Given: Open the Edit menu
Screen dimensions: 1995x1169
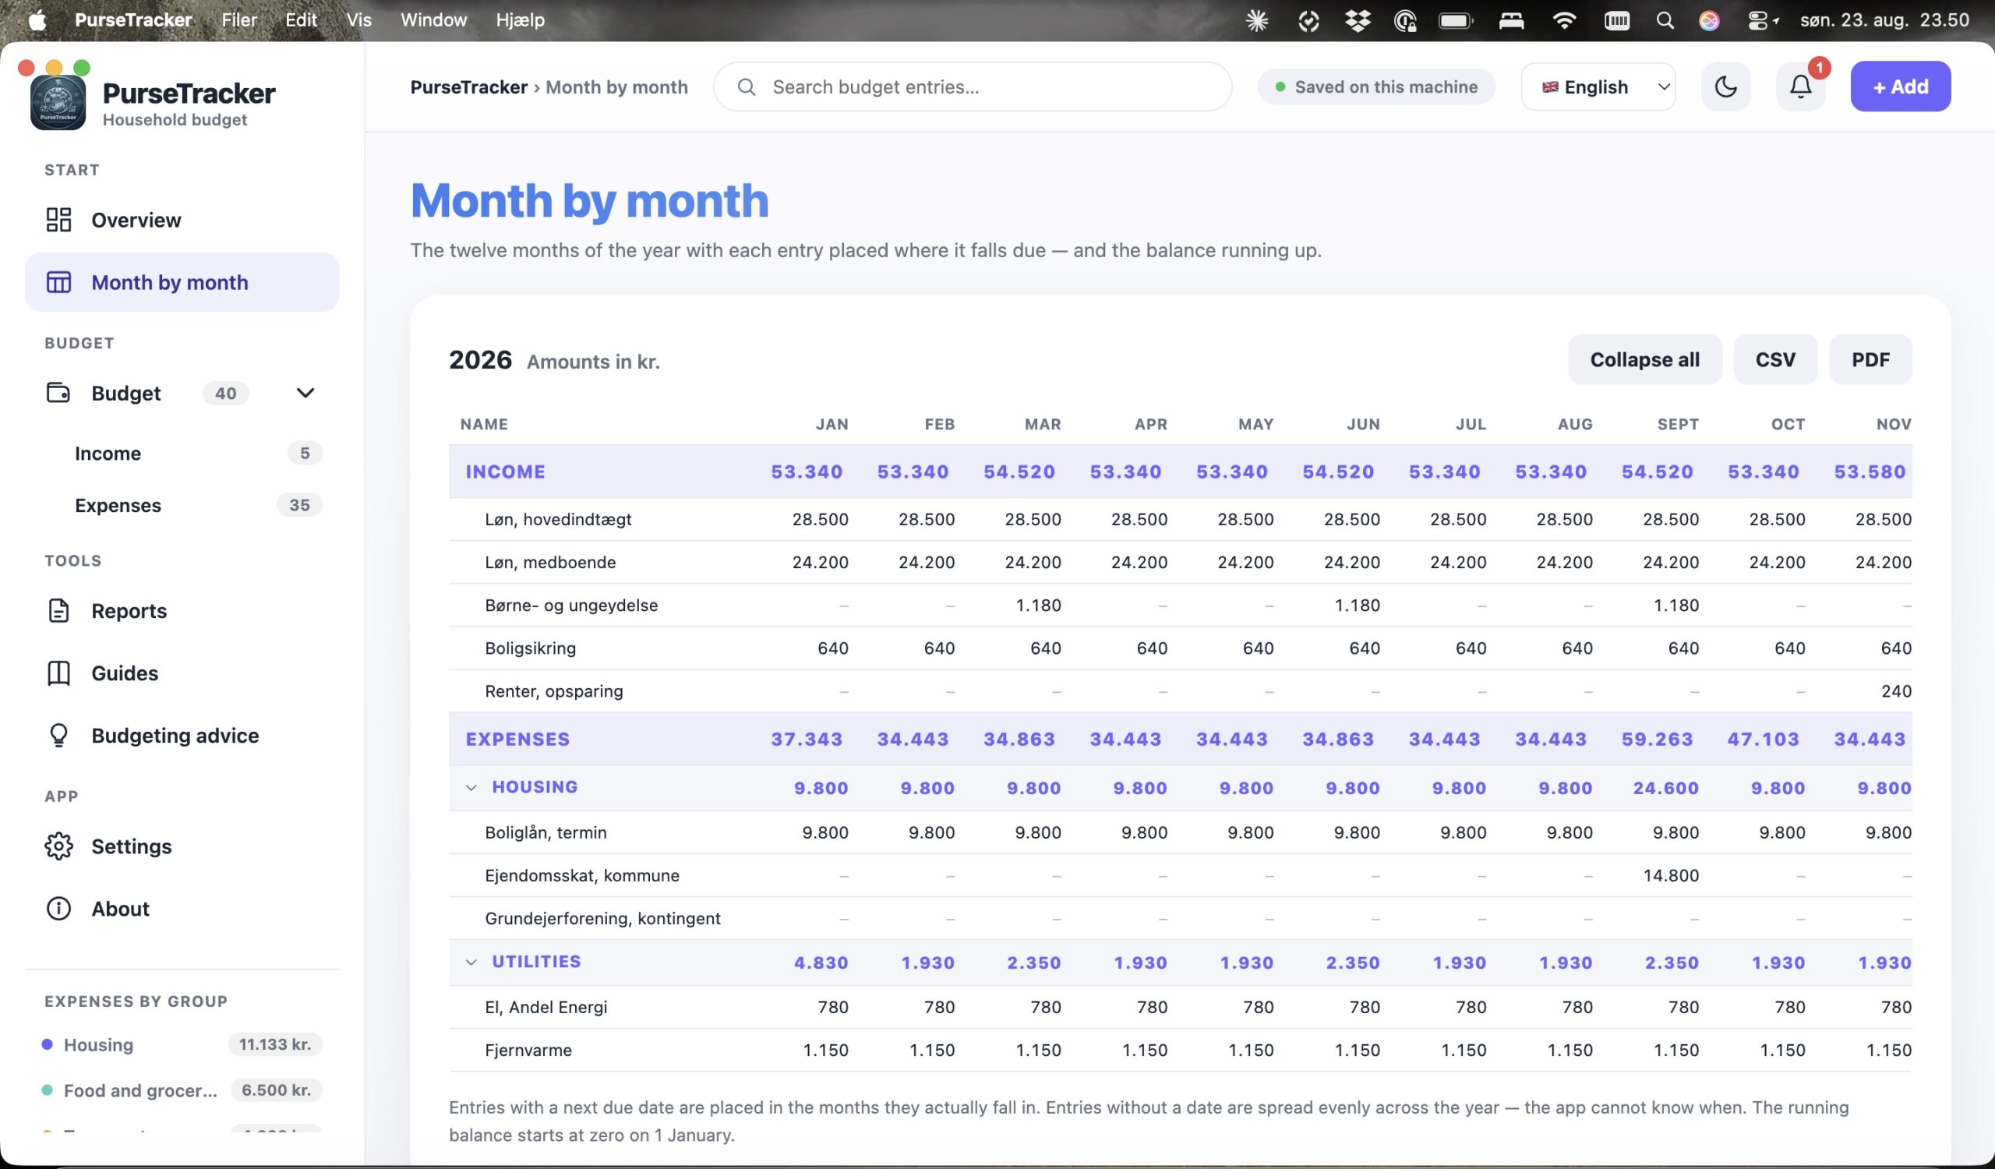Looking at the screenshot, I should [x=301, y=19].
